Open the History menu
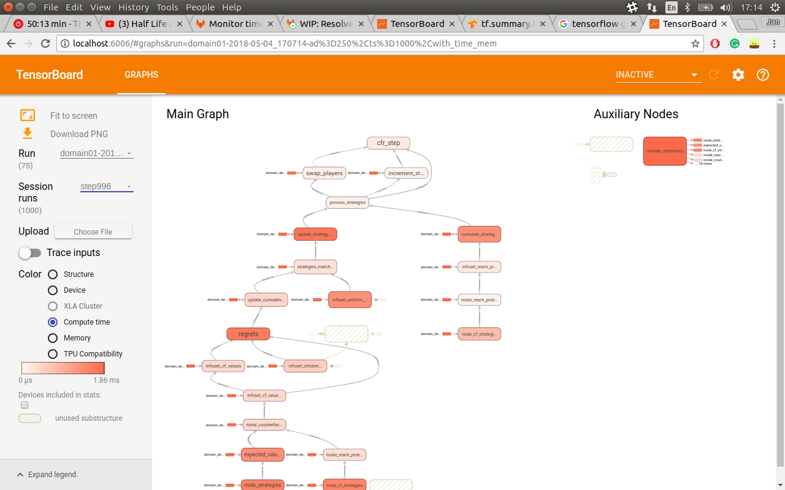 point(133,7)
